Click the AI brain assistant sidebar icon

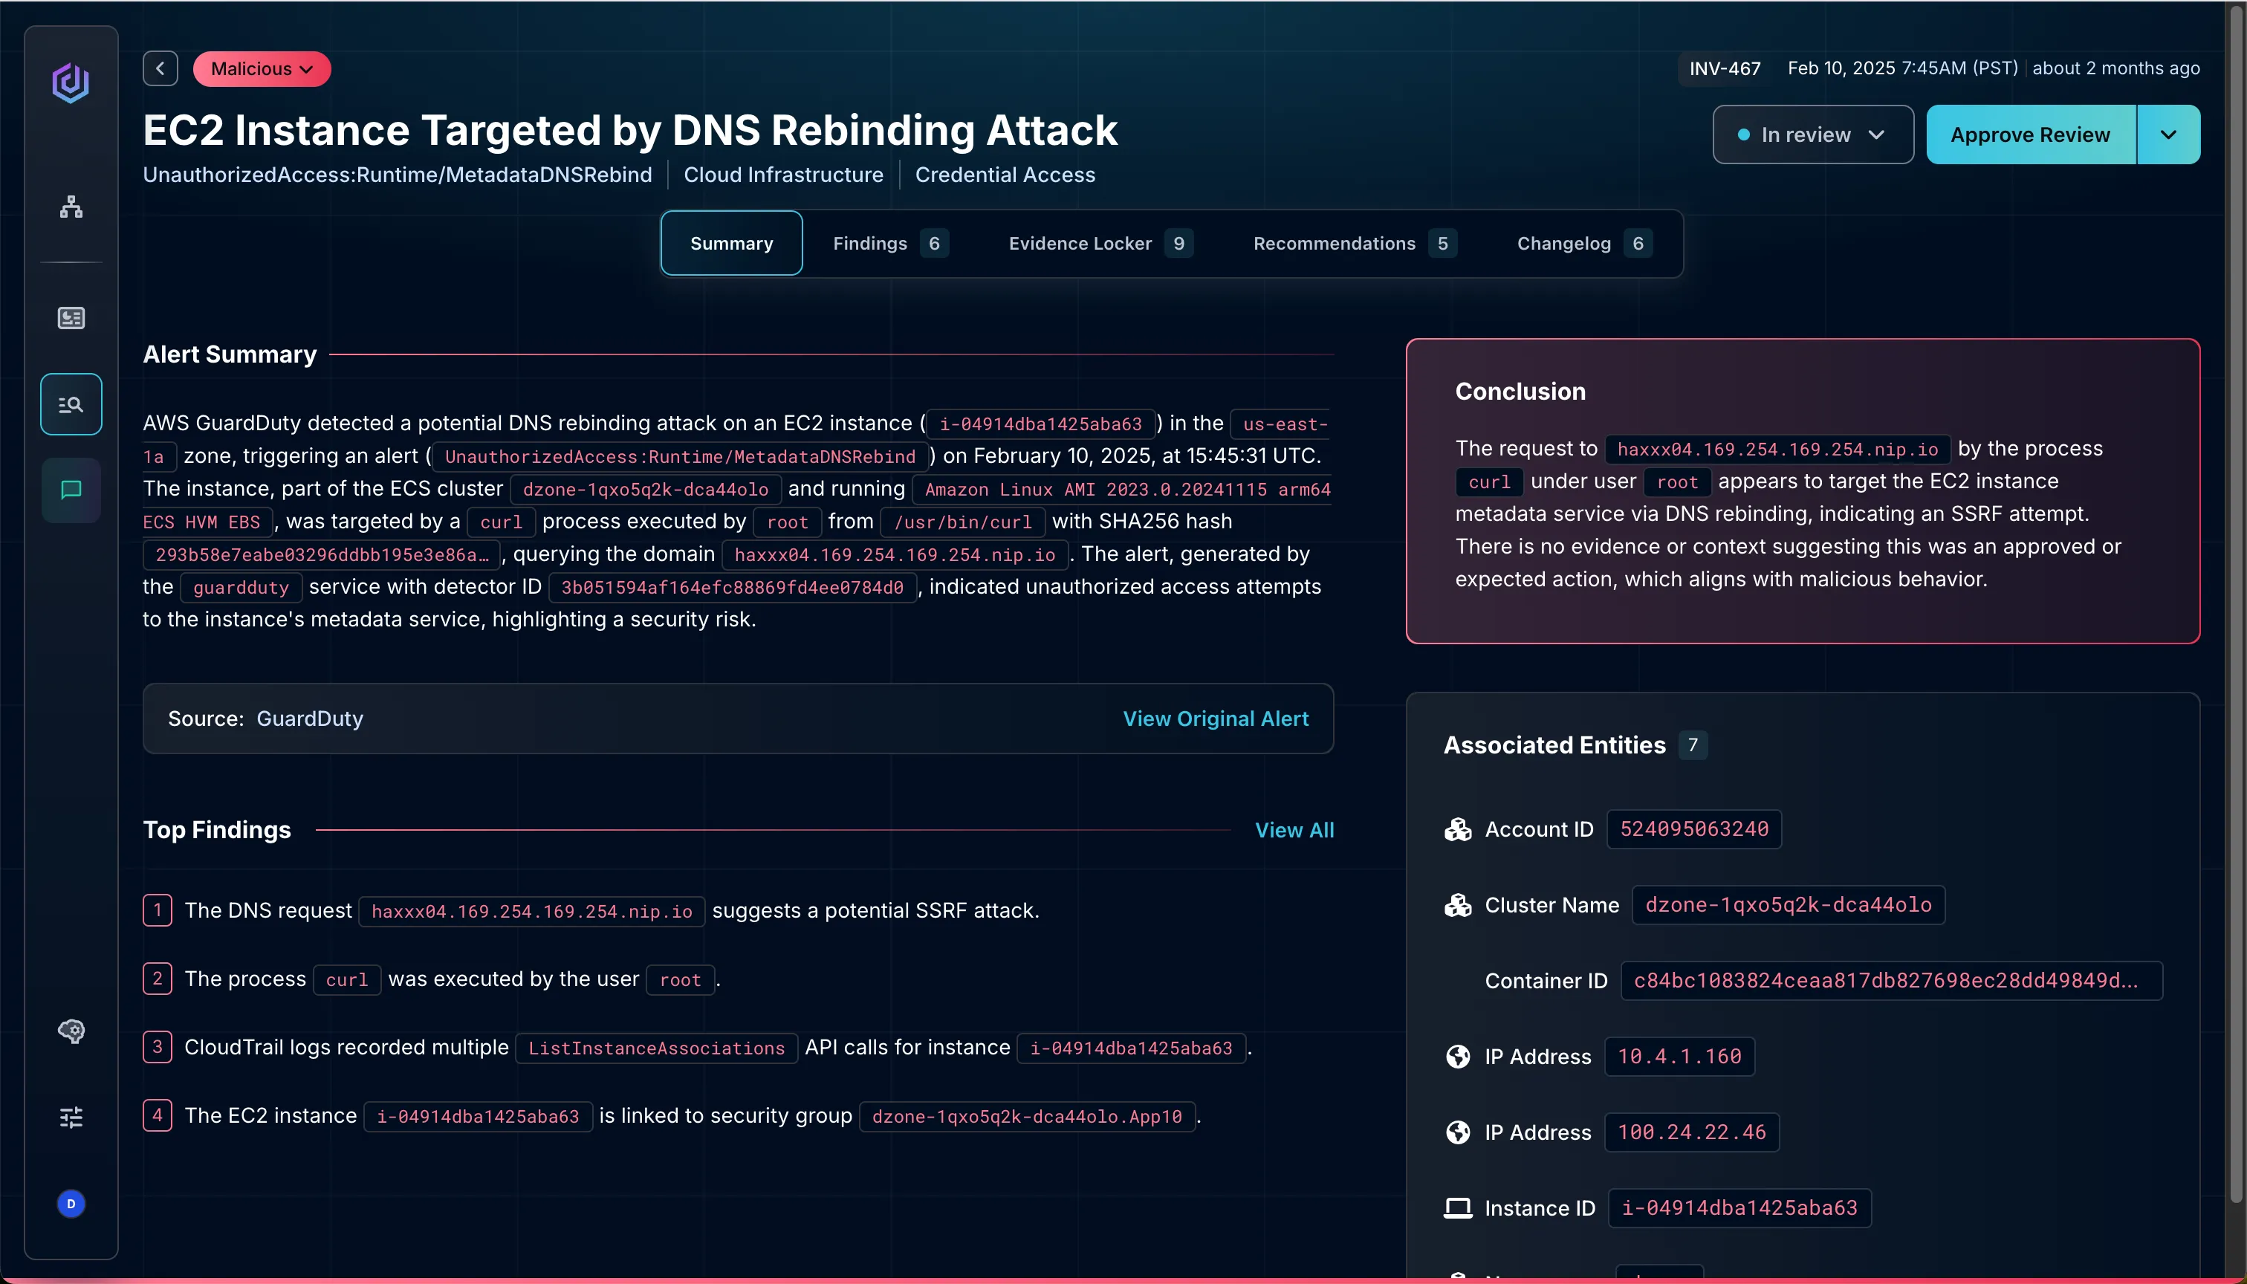71,1031
